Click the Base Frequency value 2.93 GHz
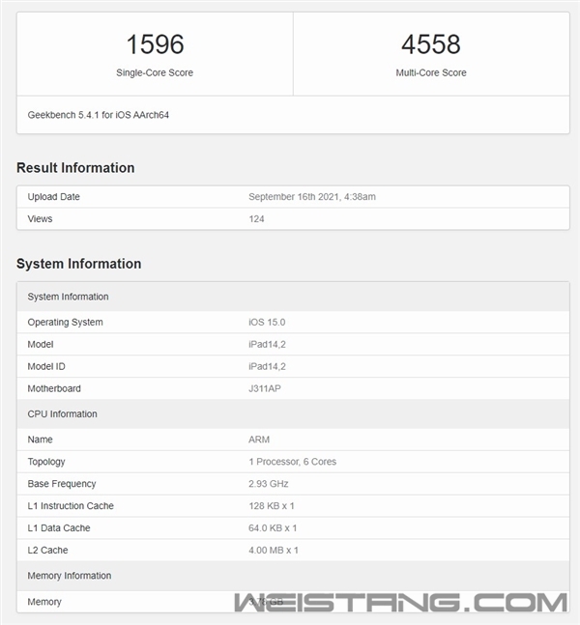 point(268,484)
